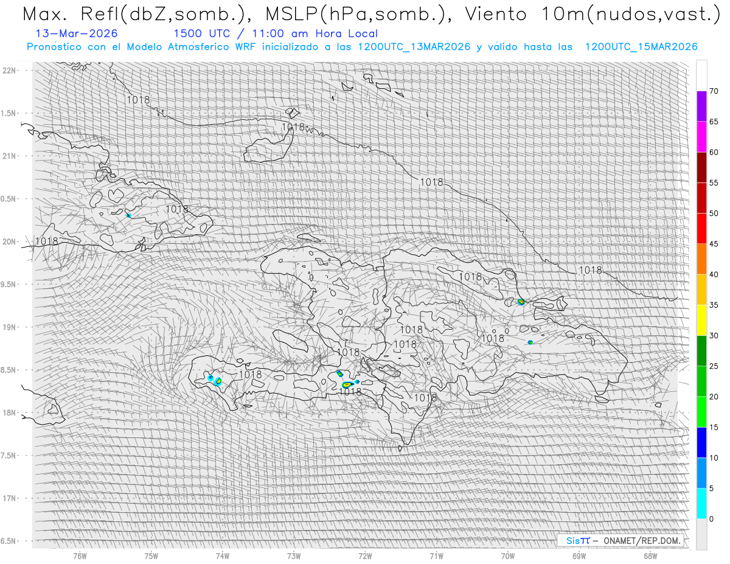Click the '22N' latitude label
Screen dimensions: 730x564
[10, 71]
